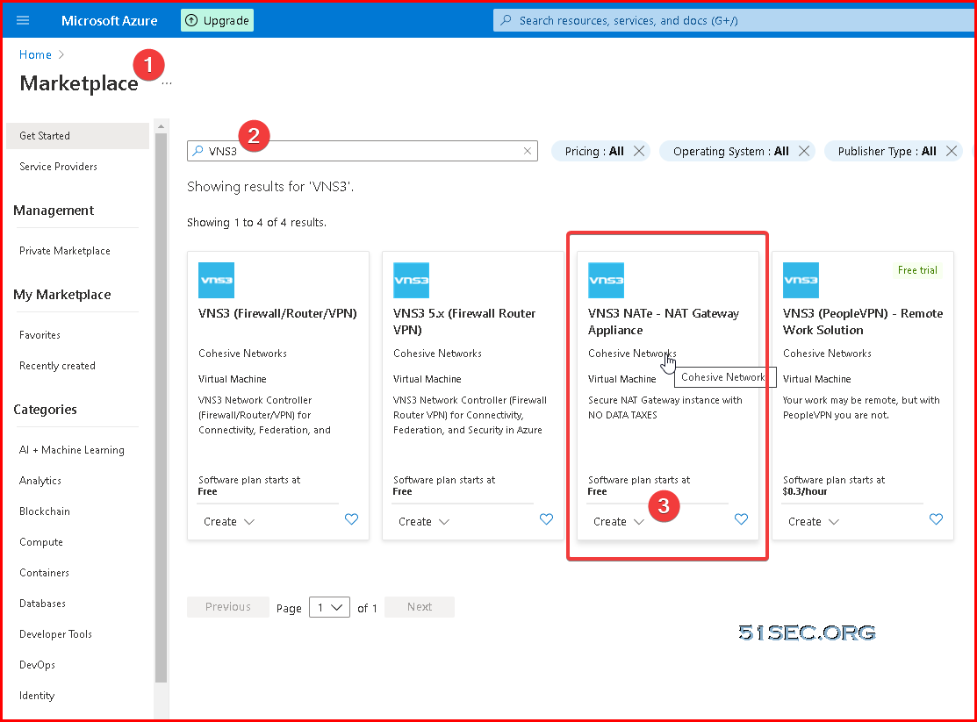Viewport: 977px width, 722px height.
Task: Expand Create options for VNS3 5.x
Action: coord(444,521)
